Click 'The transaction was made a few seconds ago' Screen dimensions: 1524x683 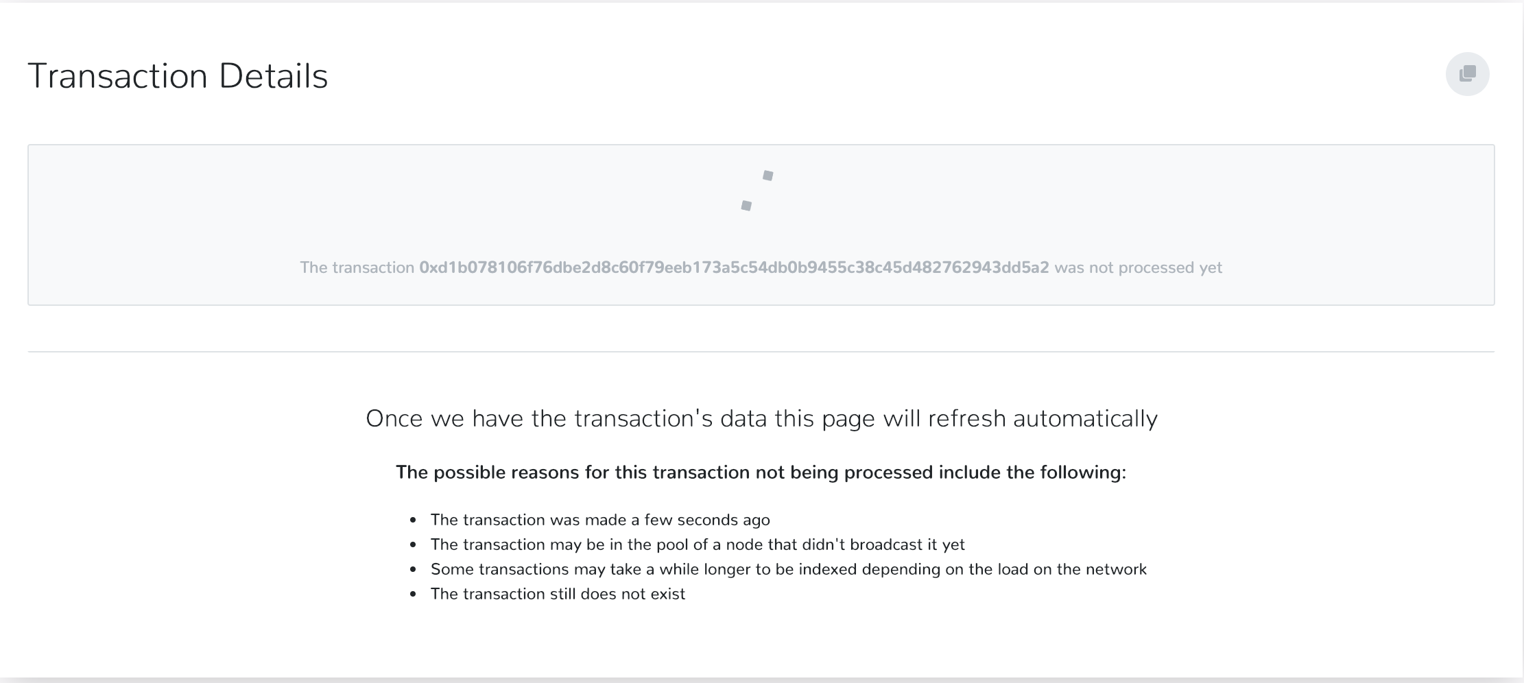[600, 520]
